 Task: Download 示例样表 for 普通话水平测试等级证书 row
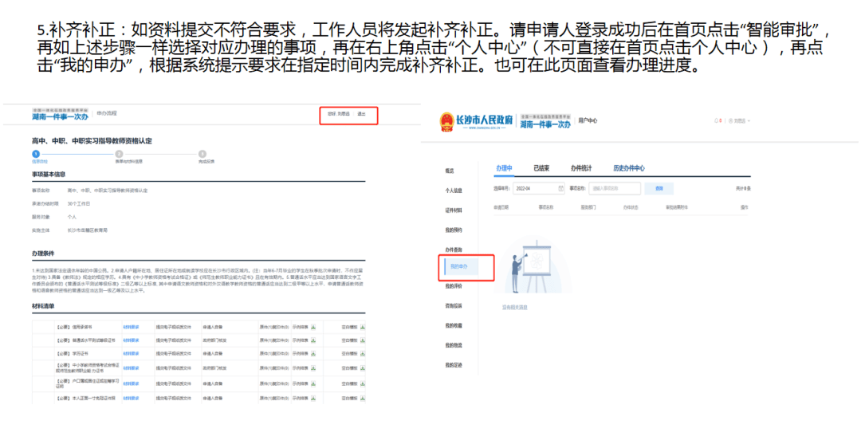pos(313,340)
